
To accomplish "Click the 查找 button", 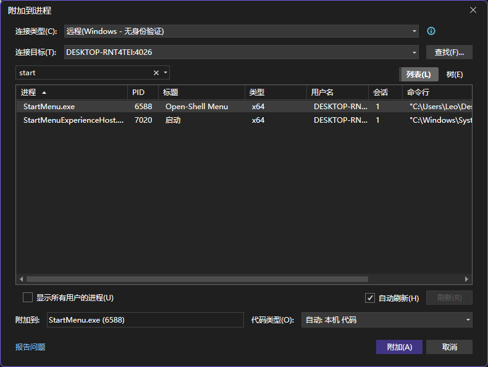I will pos(449,52).
